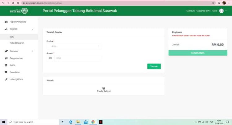Expand the Bayaran menu chevron
Screen dimensions: 232x125
point(32,29)
